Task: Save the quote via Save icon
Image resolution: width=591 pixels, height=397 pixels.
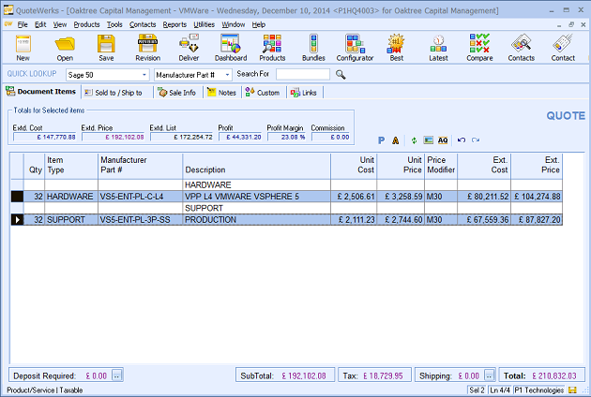Action: pos(106,48)
